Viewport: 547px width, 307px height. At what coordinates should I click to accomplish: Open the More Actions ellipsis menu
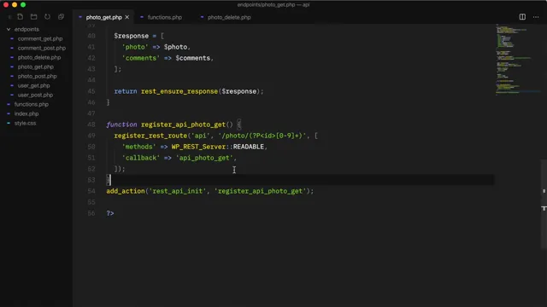[x=536, y=17]
